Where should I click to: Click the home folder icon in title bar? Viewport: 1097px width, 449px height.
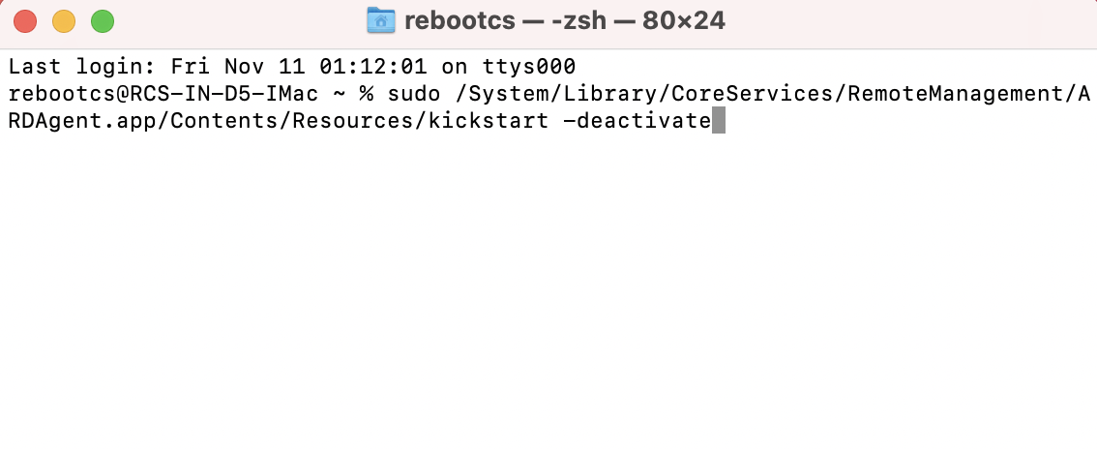[x=382, y=20]
